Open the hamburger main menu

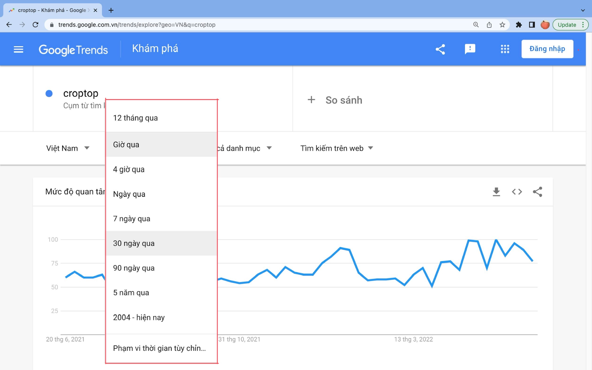click(x=18, y=49)
